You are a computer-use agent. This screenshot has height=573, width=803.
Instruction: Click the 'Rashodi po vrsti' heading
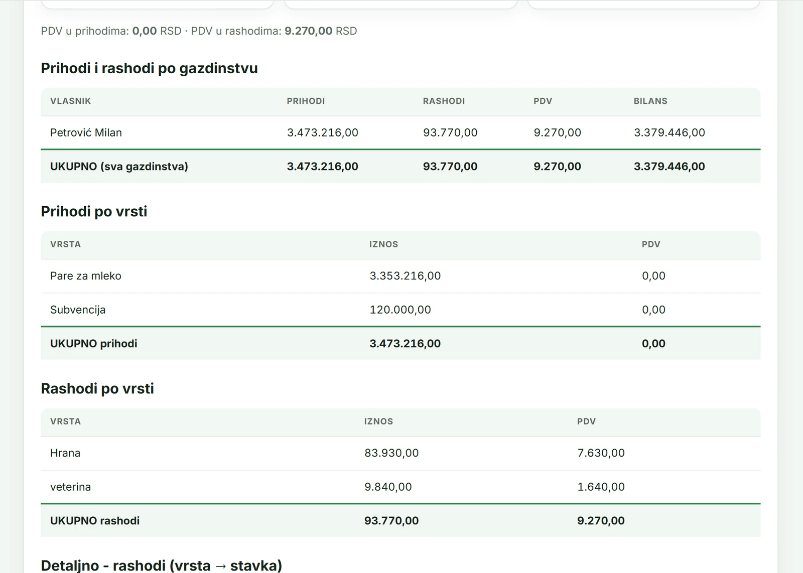97,388
